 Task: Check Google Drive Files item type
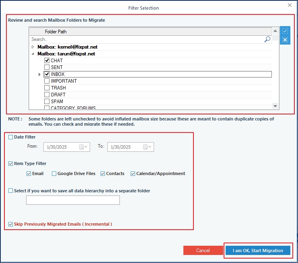[54, 173]
